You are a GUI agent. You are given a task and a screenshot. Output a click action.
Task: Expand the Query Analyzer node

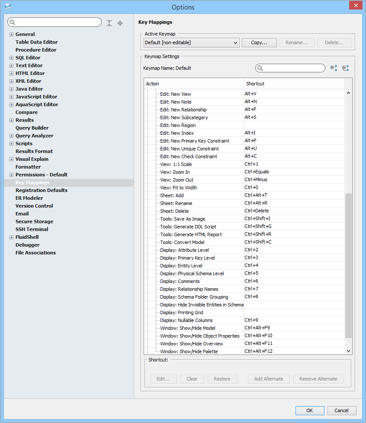pyautogui.click(x=11, y=136)
